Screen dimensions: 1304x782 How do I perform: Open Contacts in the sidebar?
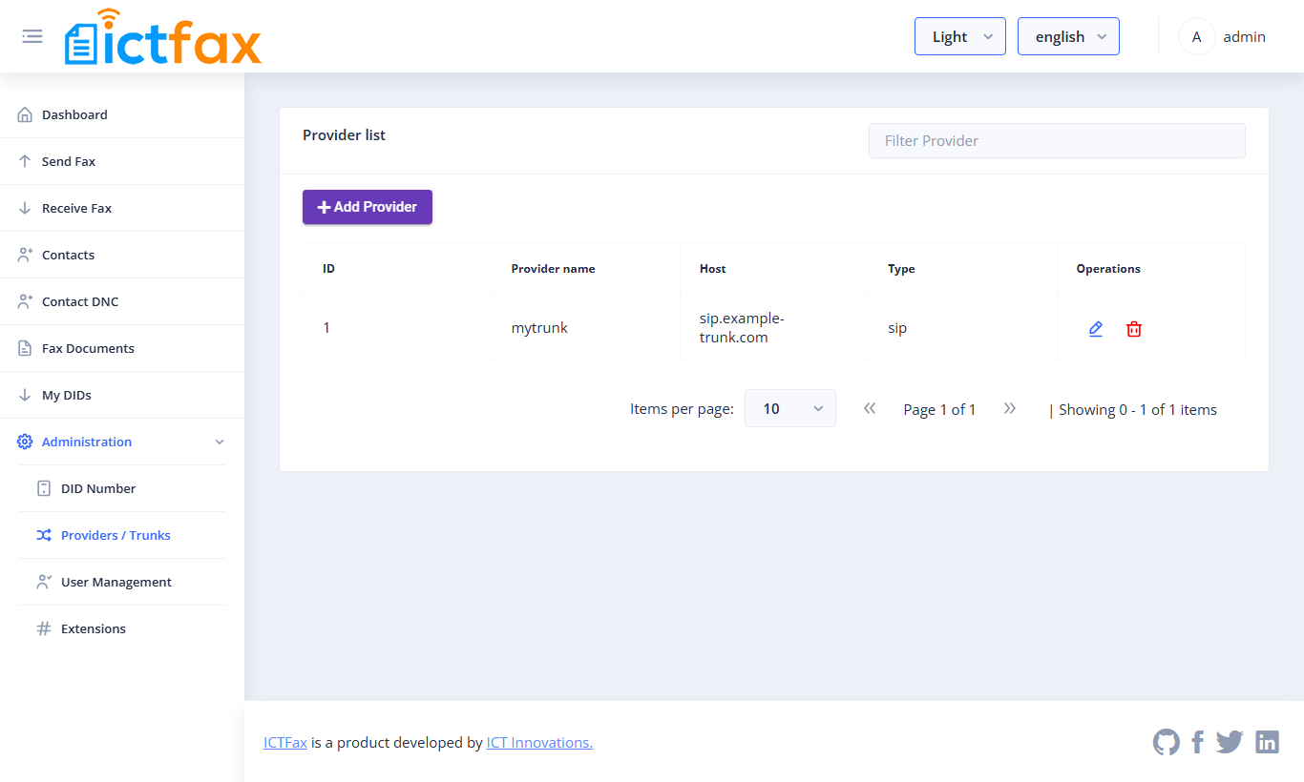point(122,255)
